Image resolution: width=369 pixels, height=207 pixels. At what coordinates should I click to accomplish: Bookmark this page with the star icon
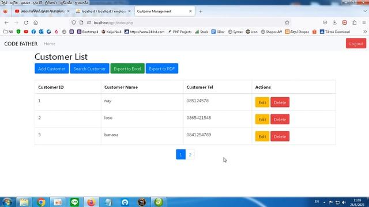click(x=287, y=22)
